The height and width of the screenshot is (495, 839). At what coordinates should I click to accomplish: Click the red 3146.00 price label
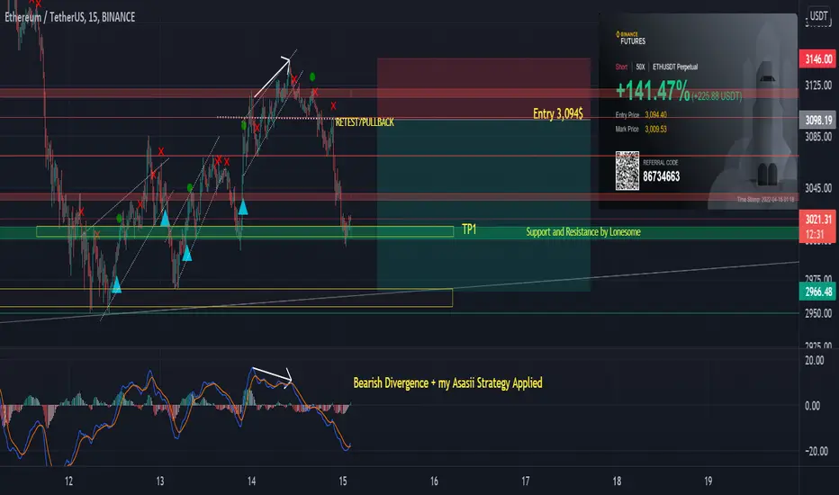point(818,58)
